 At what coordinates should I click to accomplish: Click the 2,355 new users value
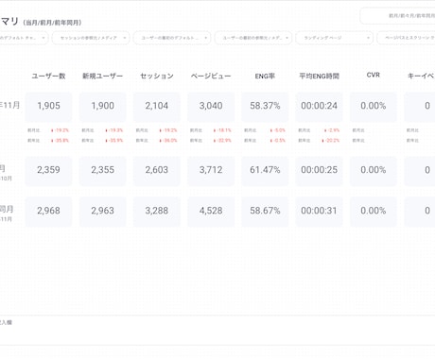(102, 170)
